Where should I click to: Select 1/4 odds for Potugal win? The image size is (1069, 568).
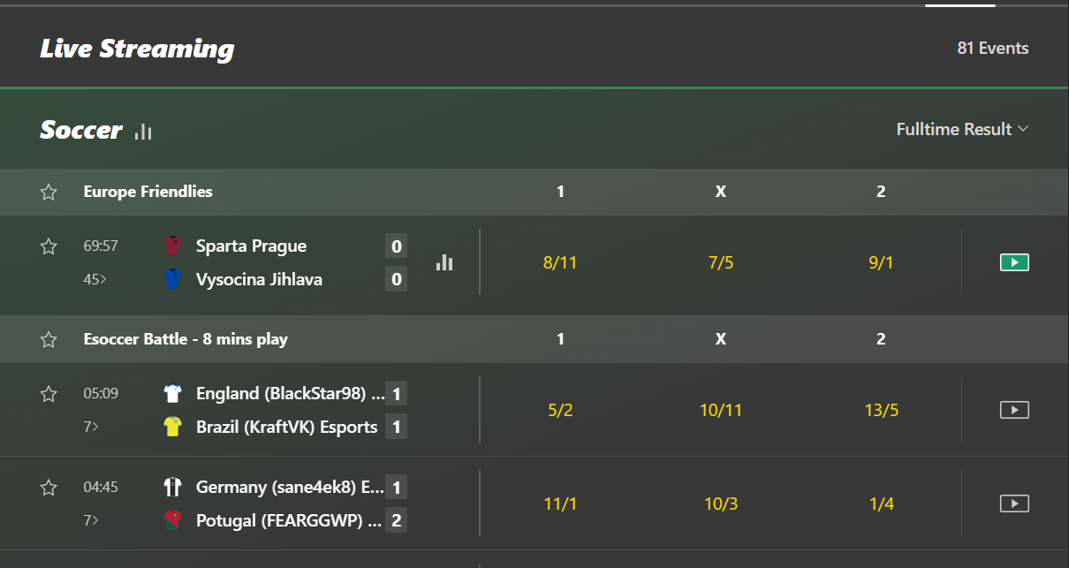coord(881,504)
